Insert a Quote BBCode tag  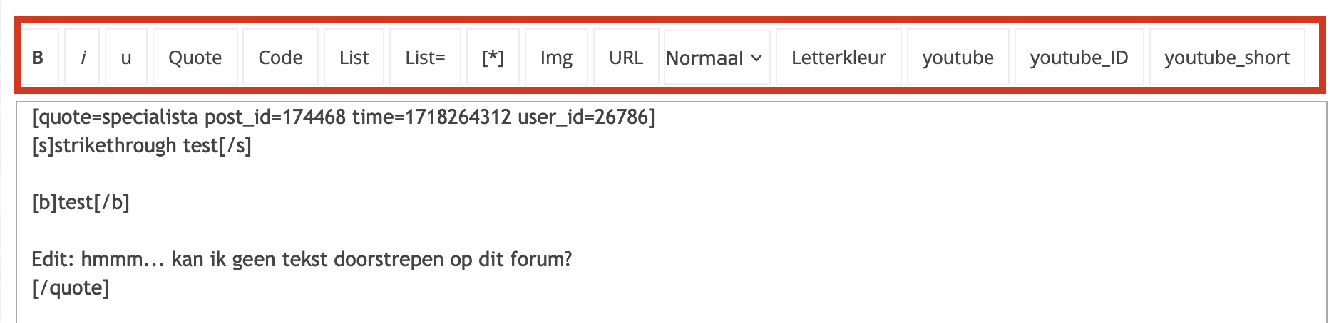pyautogui.click(x=195, y=57)
